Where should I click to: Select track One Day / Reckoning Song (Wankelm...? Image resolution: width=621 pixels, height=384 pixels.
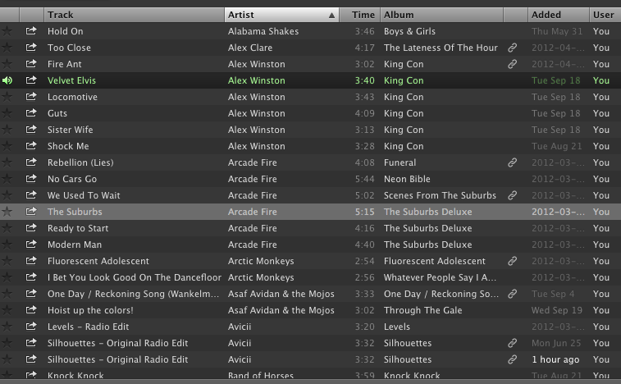point(133,294)
